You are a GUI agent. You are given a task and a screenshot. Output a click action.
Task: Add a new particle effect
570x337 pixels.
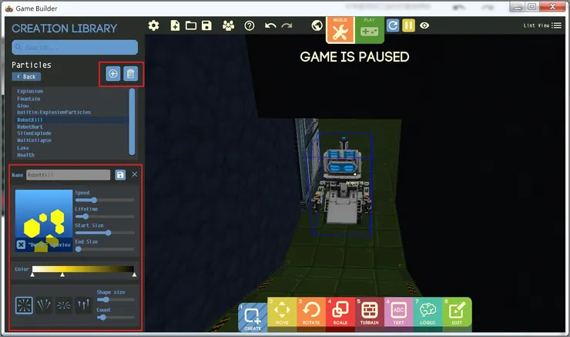(113, 74)
